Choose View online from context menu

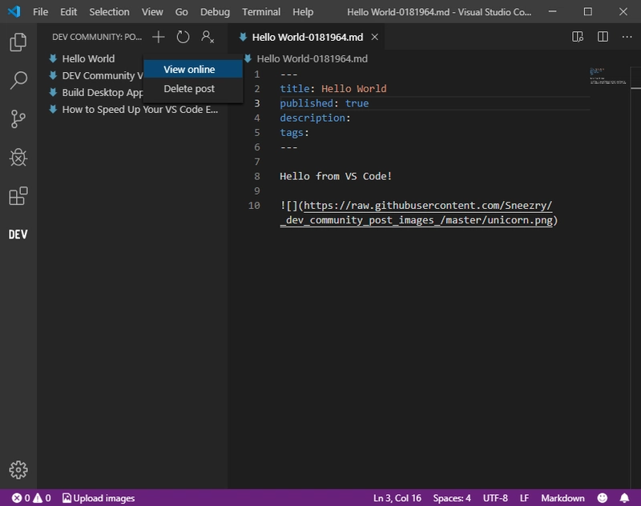(193, 69)
